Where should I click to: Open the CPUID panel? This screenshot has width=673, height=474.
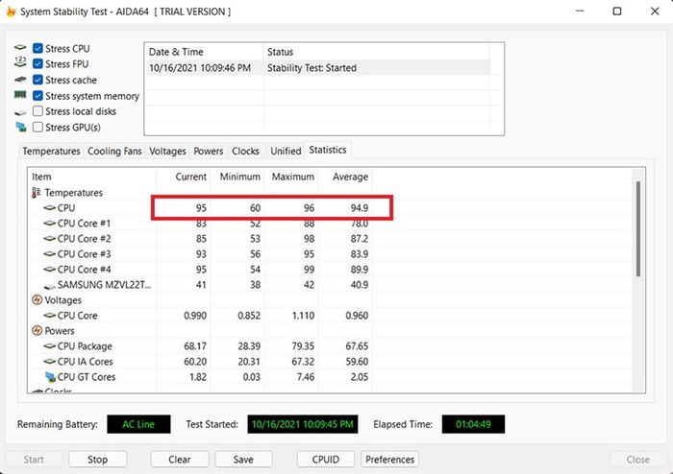[x=326, y=460]
